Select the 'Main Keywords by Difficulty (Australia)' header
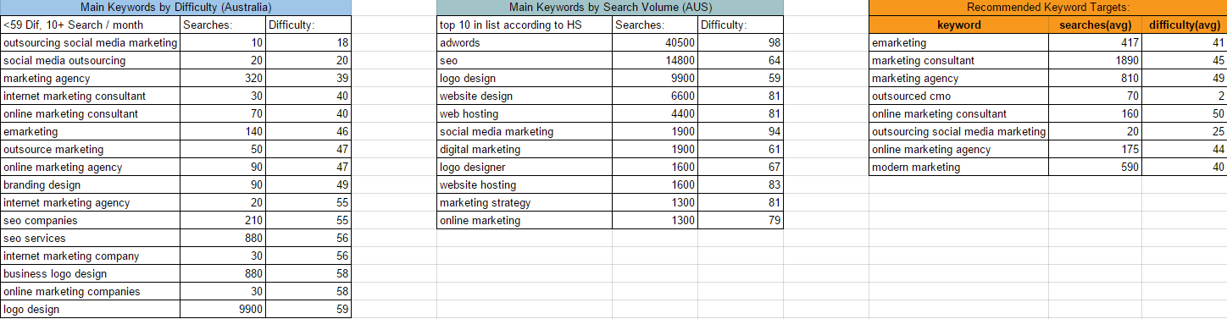This screenshot has height=319, width=1227. tap(175, 7)
